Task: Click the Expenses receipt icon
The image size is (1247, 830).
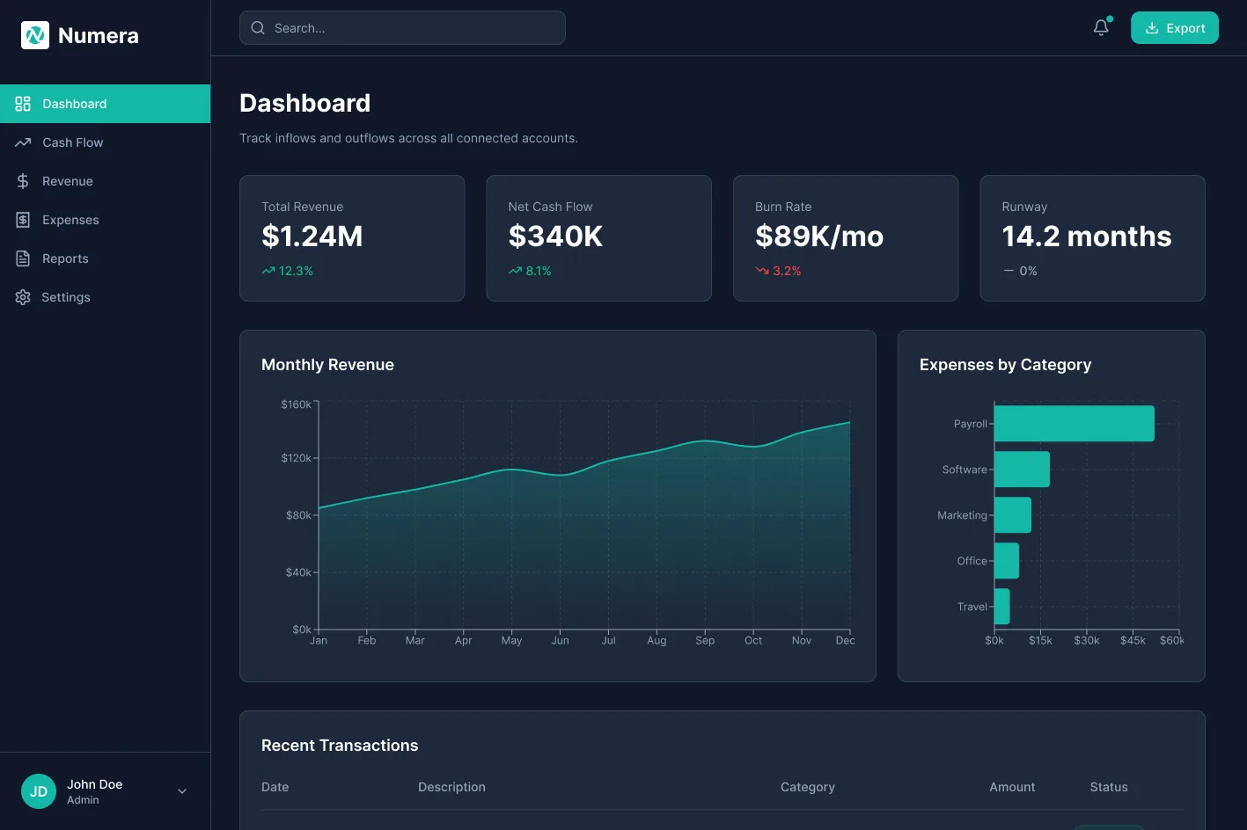Action: pos(23,220)
